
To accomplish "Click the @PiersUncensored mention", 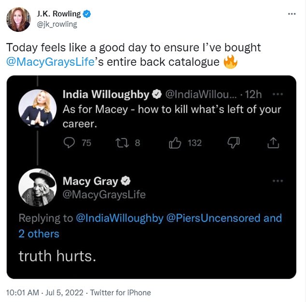I will point(213,218).
